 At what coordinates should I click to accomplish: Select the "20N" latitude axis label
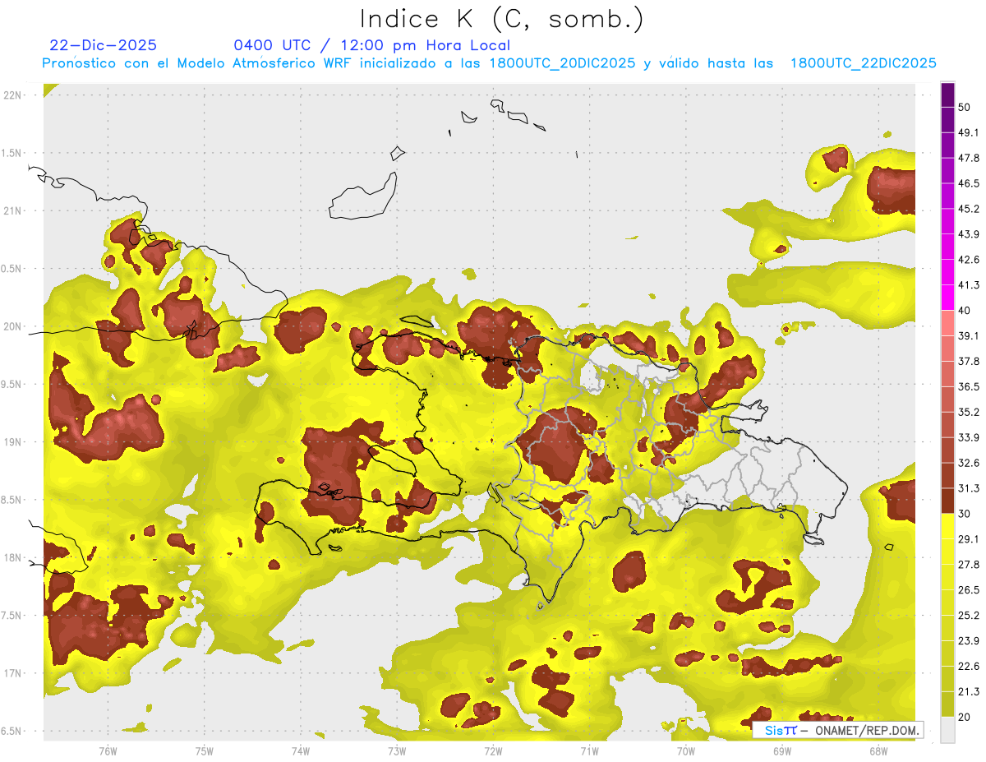(x=12, y=326)
